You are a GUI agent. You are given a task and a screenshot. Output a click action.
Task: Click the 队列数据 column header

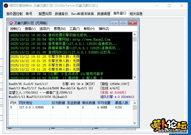[x=58, y=103]
